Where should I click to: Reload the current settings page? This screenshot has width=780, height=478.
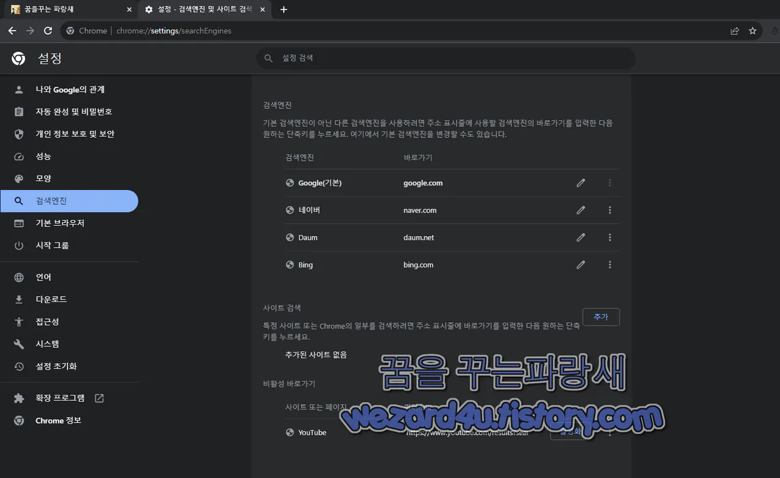(48, 30)
